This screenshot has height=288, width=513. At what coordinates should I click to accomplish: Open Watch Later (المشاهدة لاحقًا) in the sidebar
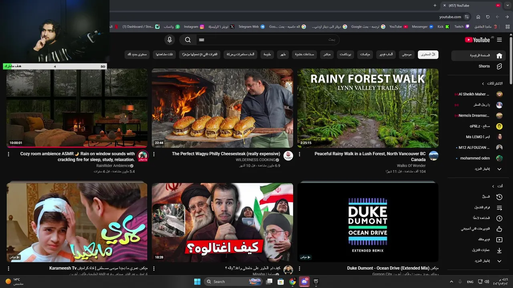tap(479, 218)
